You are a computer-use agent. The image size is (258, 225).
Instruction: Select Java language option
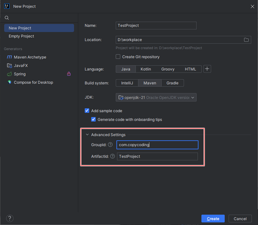coord(126,69)
